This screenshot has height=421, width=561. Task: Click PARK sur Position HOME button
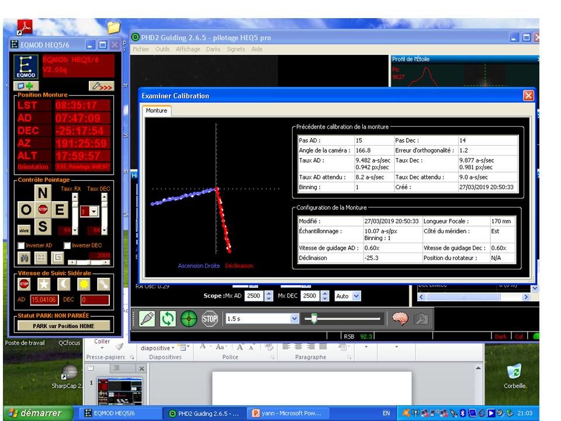click(x=64, y=326)
